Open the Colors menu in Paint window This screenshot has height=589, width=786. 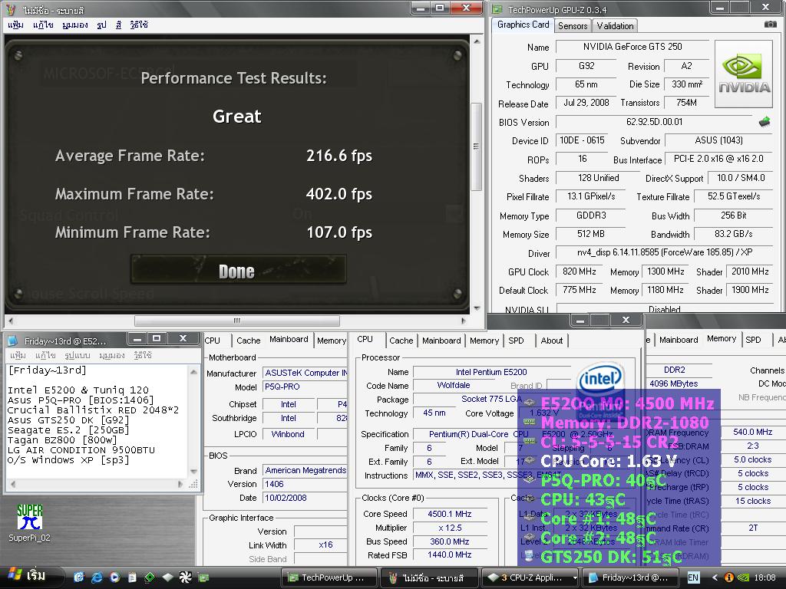tap(119, 25)
